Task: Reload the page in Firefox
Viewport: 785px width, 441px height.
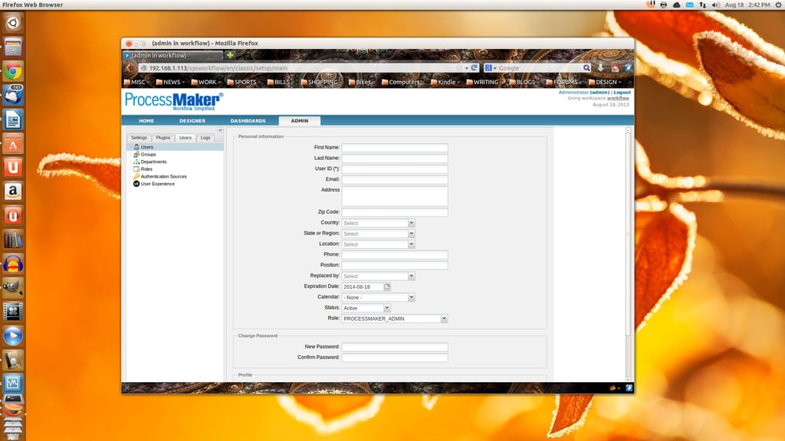Action: click(x=474, y=67)
